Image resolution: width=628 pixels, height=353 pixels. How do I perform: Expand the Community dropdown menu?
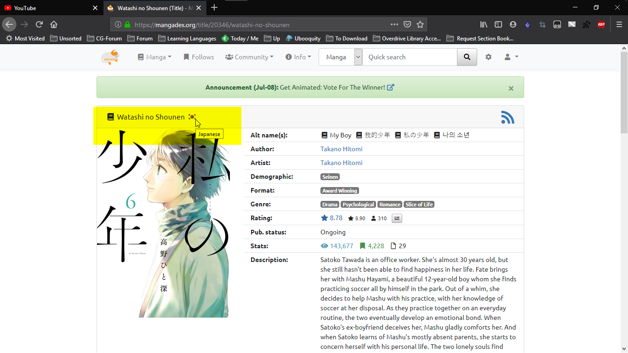pyautogui.click(x=249, y=57)
